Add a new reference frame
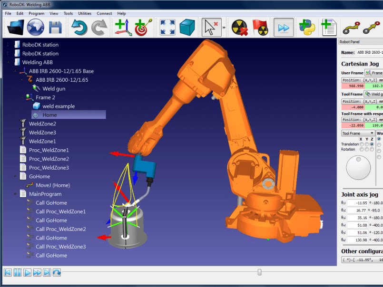Screen dimensions: 383x287 (123, 28)
